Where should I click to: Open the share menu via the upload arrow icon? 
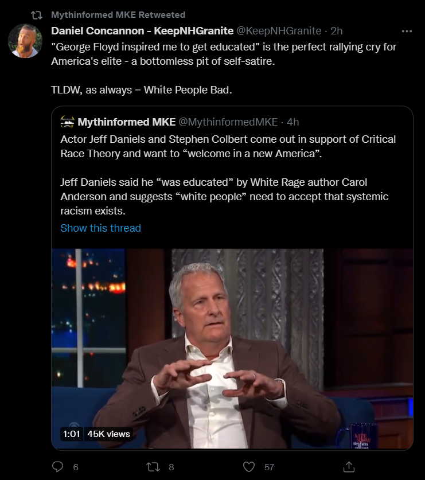point(349,467)
